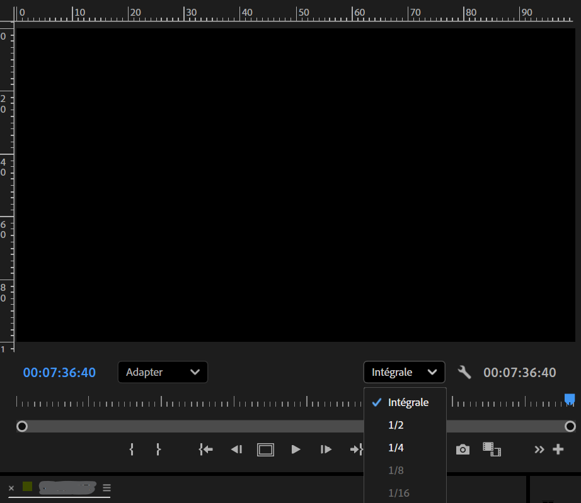Image resolution: width=581 pixels, height=503 pixels.
Task: Click the Mark In bracket icon
Action: (132, 449)
